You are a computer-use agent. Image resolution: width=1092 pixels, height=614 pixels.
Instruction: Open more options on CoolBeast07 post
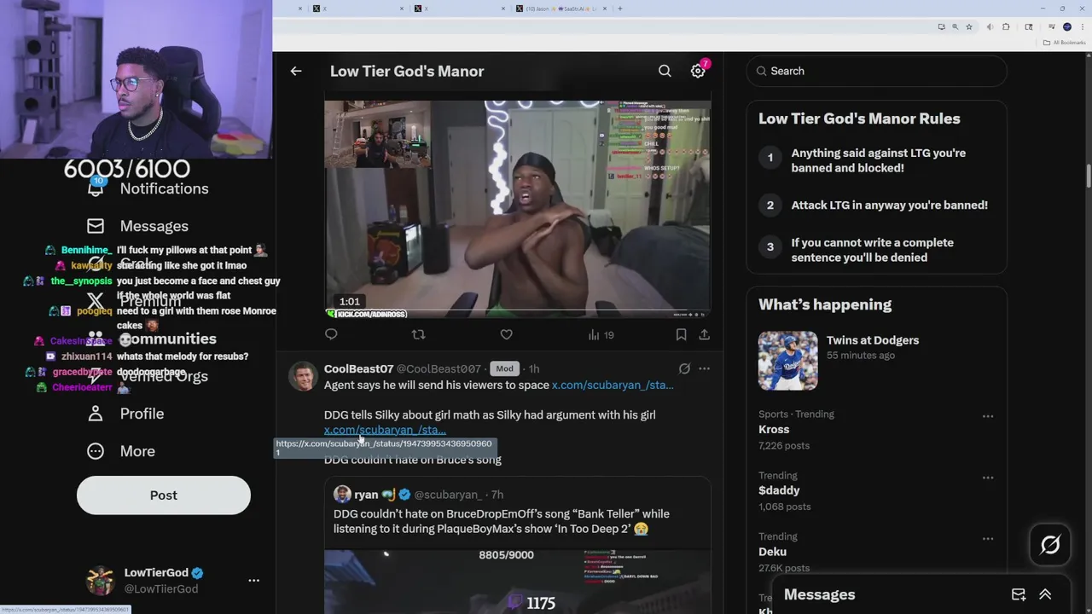click(704, 369)
